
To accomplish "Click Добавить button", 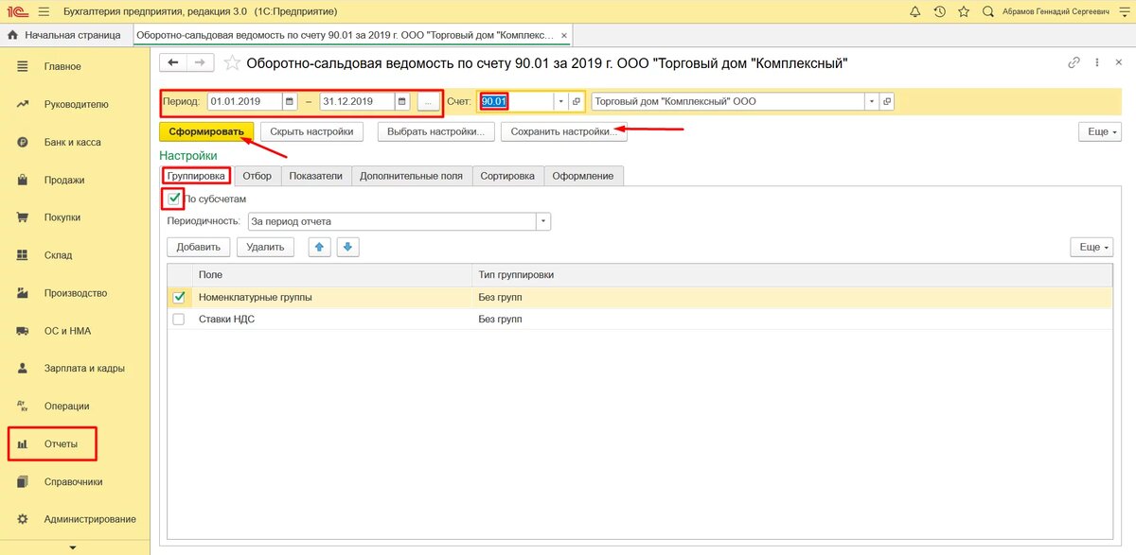I will (199, 247).
